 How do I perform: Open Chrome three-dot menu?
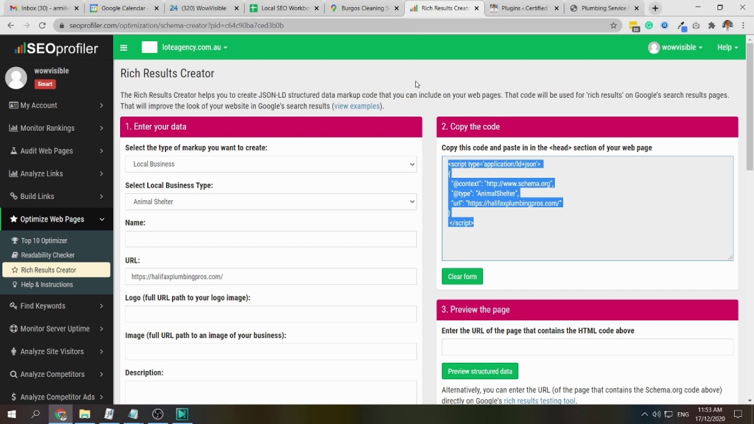(743, 25)
